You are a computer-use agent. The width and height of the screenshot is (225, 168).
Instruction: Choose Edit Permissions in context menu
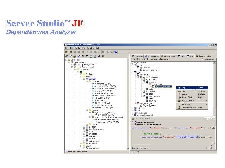pyautogui.click(x=192, y=108)
